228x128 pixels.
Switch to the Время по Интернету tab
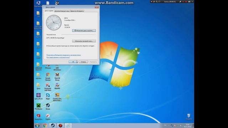(x=77, y=11)
